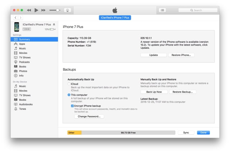Click the rewind playback button

pos(29,10)
